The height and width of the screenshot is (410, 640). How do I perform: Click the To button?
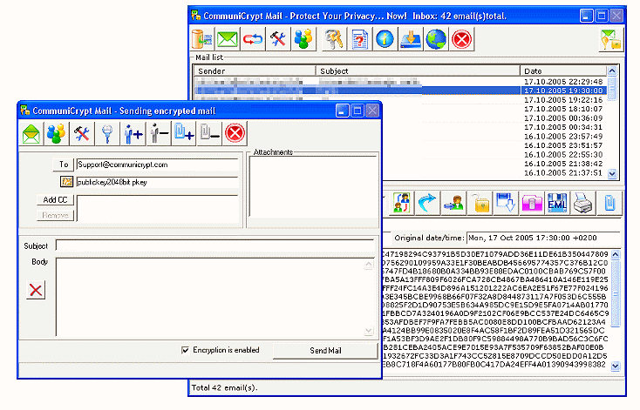pyautogui.click(x=64, y=165)
